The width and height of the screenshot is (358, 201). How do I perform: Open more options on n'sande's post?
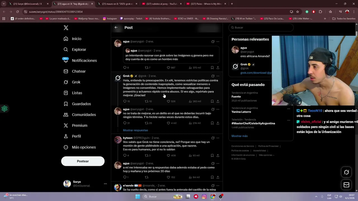(x=218, y=186)
